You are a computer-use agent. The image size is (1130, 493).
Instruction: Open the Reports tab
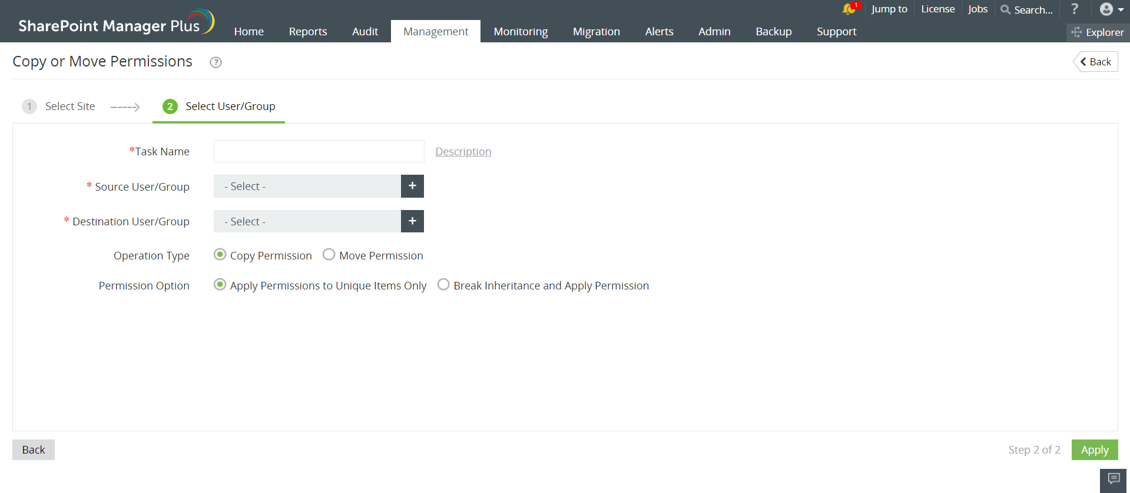[308, 31]
